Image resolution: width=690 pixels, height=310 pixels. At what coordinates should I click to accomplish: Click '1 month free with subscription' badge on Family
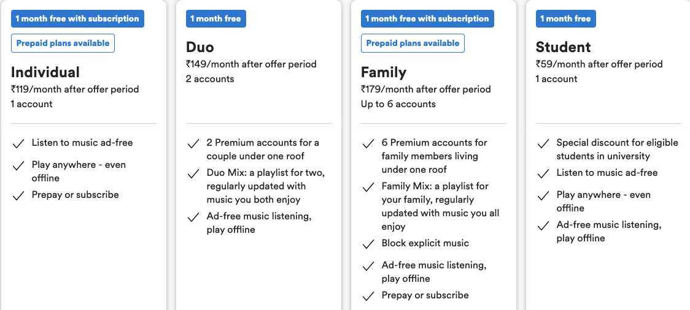[x=427, y=18]
